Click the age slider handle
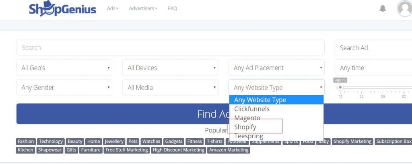This screenshot has width=412, height=164. coord(340,87)
